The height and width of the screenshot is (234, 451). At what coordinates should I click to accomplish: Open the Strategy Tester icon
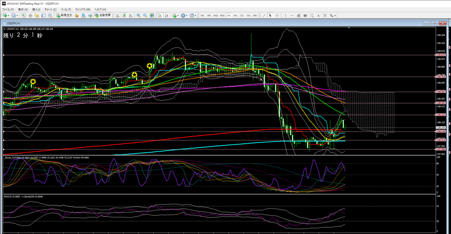click(x=50, y=15)
